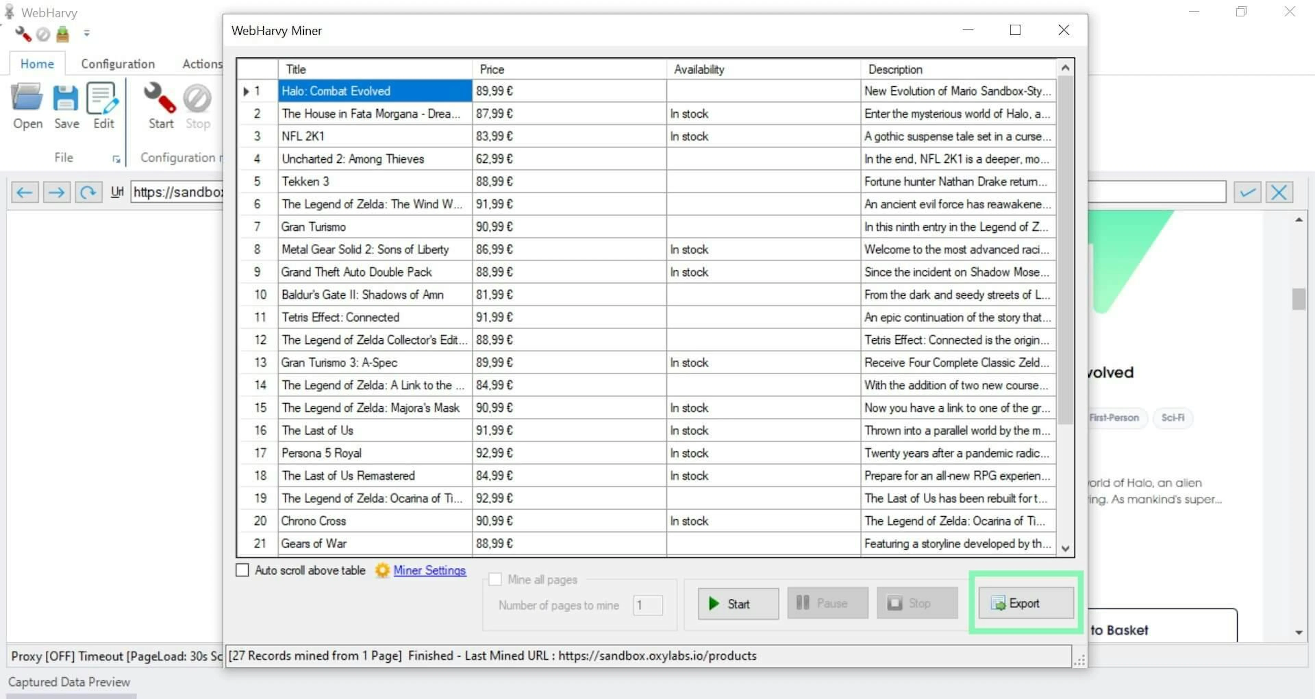Select the 'Uncharted 2: Among Thieves' cell
Viewport: 1315px width, 699px height.
coord(375,159)
